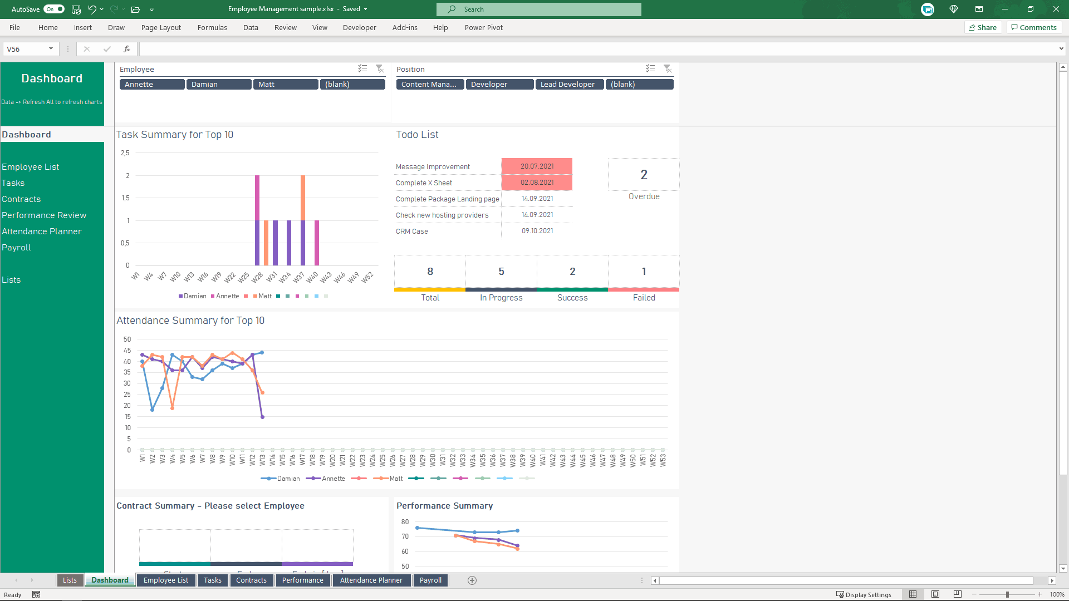Screen dimensions: 1069x601
Task: Click the zoom slider handle
Action: (x=1007, y=594)
